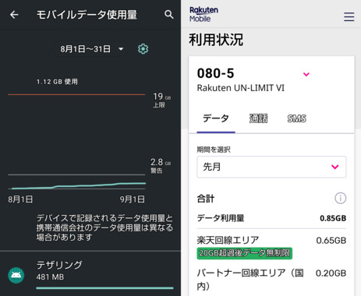Click the パートナー回線エリア 0.20GB value
The height and width of the screenshot is (296, 361).
[331, 273]
